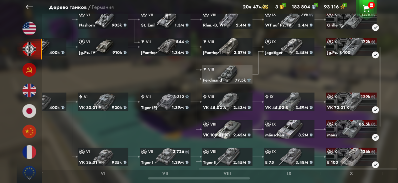Go back with the arrow icon

[30, 7]
